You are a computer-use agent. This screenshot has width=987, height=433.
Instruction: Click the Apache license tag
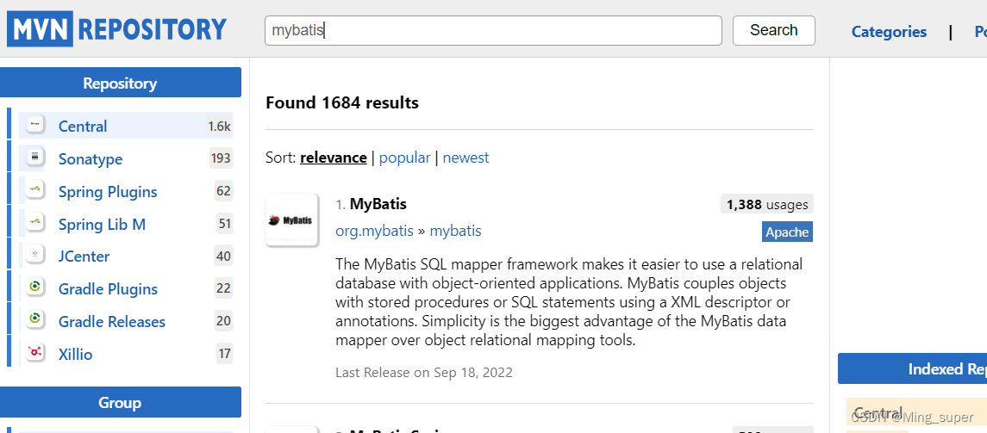pyautogui.click(x=787, y=232)
